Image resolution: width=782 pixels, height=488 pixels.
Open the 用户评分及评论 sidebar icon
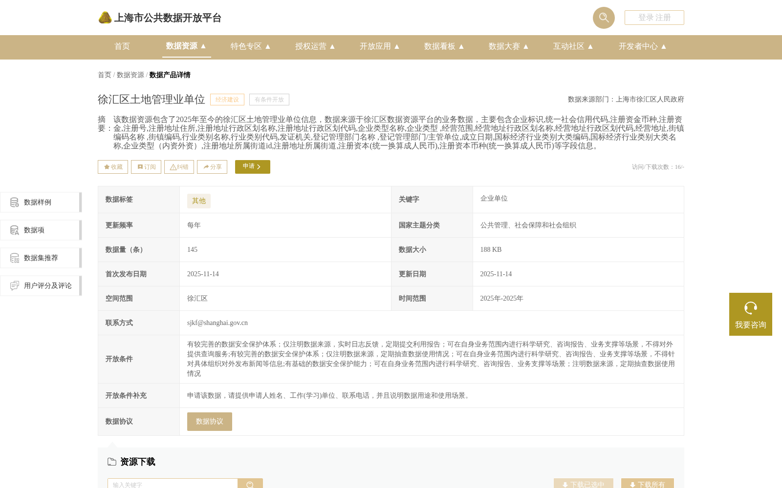[x=15, y=285]
